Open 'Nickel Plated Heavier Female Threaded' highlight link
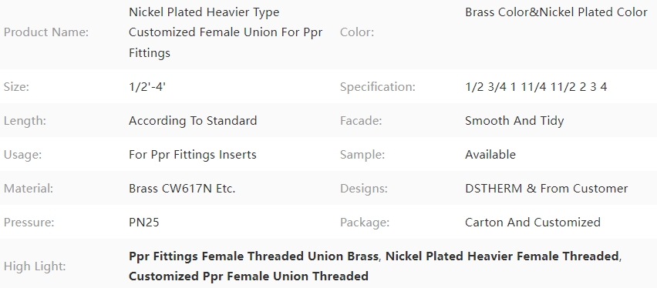657x288 pixels. click(502, 256)
